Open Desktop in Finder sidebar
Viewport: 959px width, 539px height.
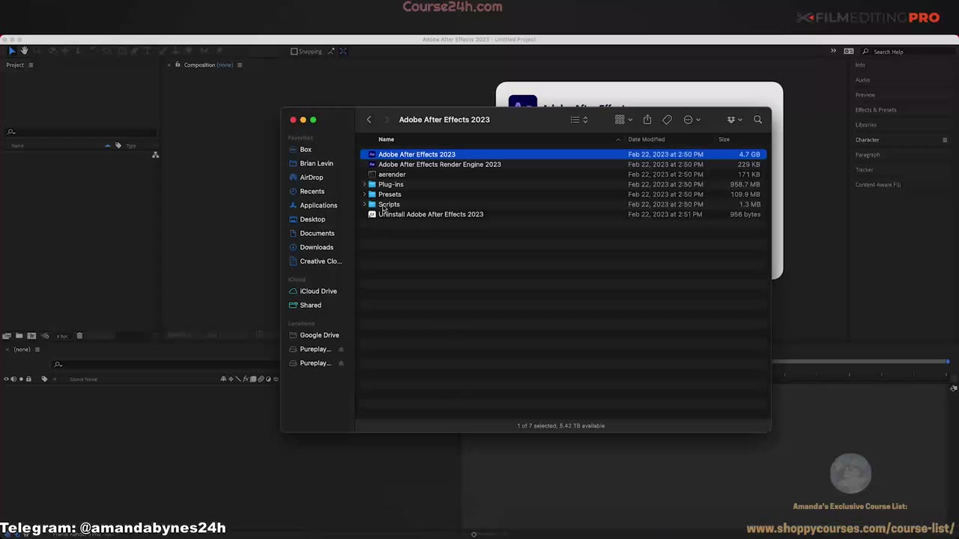click(x=312, y=219)
